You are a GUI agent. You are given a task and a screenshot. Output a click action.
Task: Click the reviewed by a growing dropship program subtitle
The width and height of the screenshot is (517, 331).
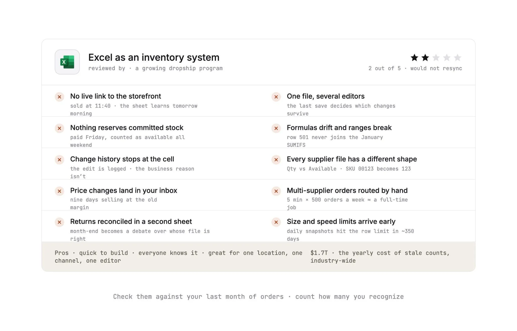[x=156, y=68]
